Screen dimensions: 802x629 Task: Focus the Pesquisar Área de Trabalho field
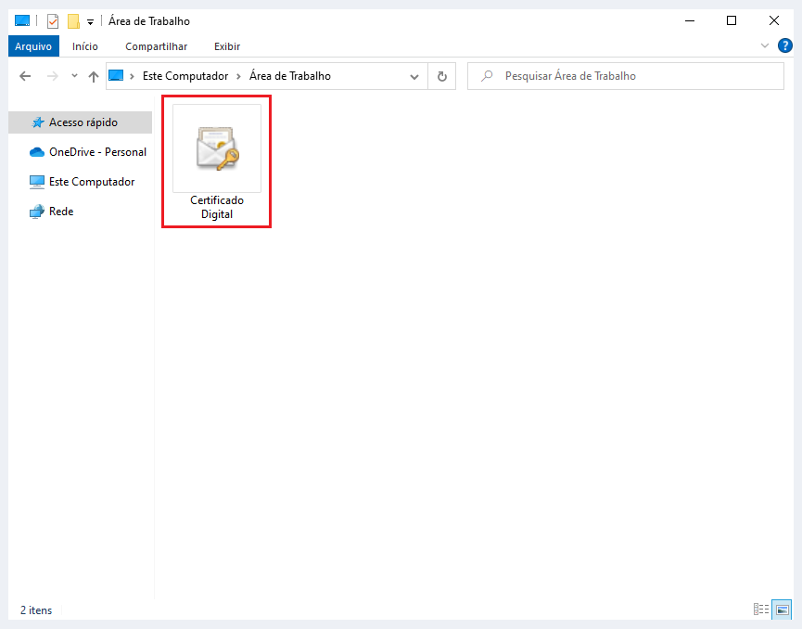(626, 76)
